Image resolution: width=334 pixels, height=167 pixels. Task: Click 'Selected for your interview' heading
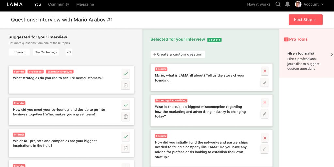pyautogui.click(x=178, y=39)
